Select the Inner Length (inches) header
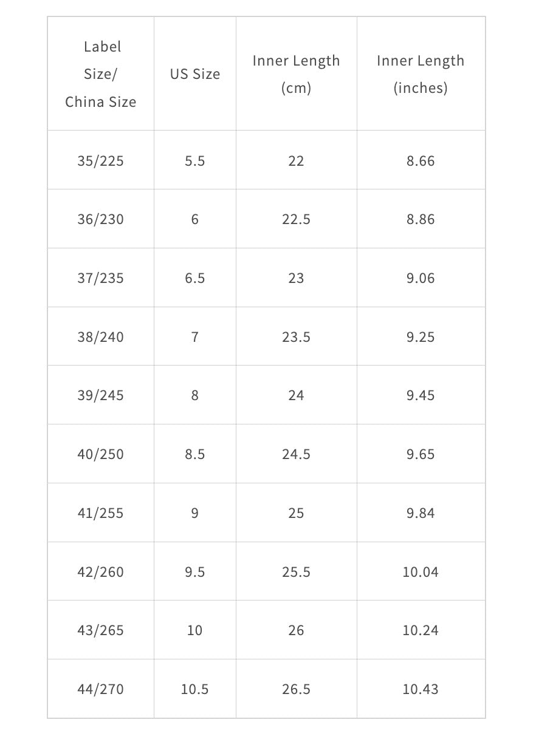The height and width of the screenshot is (742, 536). tap(421, 74)
